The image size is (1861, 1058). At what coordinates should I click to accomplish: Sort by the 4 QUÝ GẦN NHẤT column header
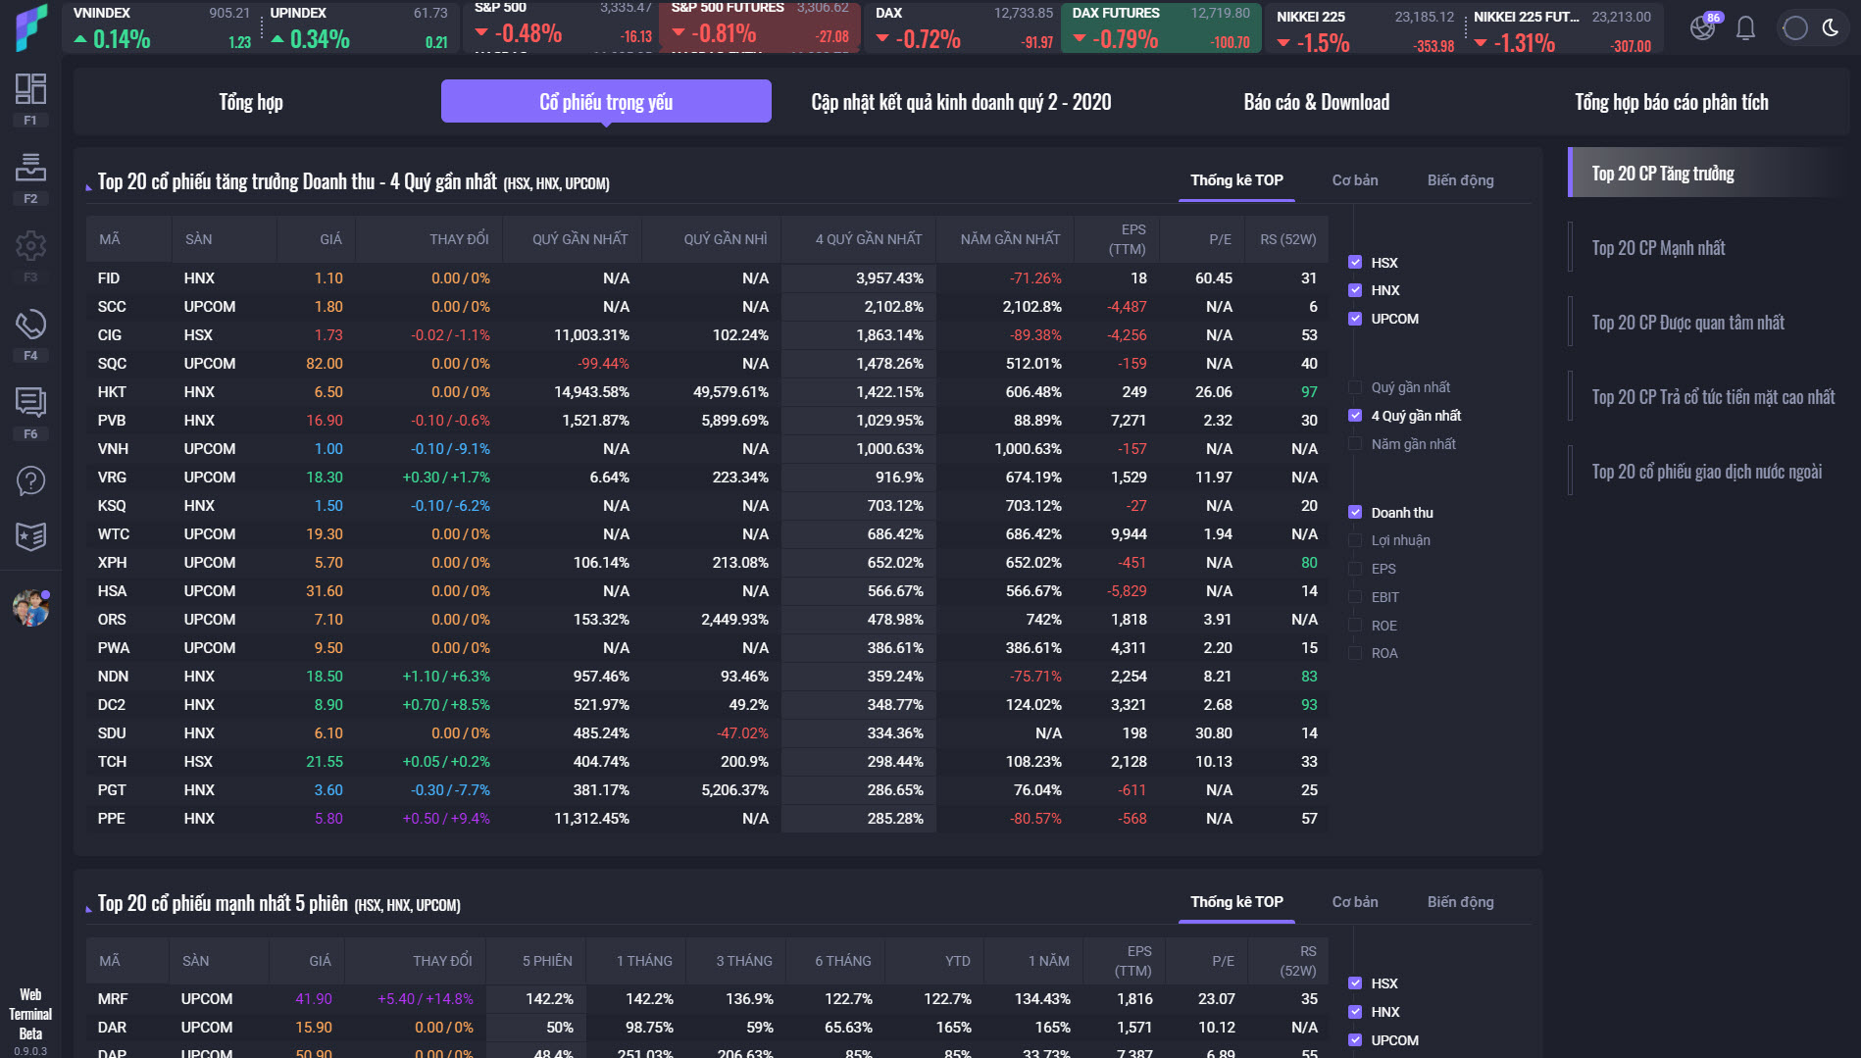click(x=868, y=239)
